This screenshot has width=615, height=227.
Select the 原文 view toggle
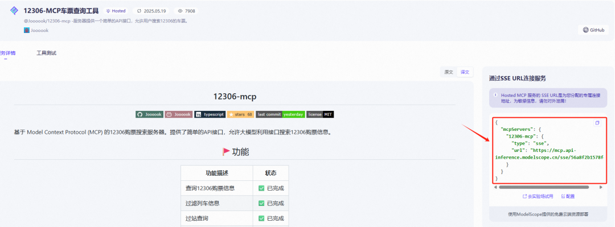point(449,72)
